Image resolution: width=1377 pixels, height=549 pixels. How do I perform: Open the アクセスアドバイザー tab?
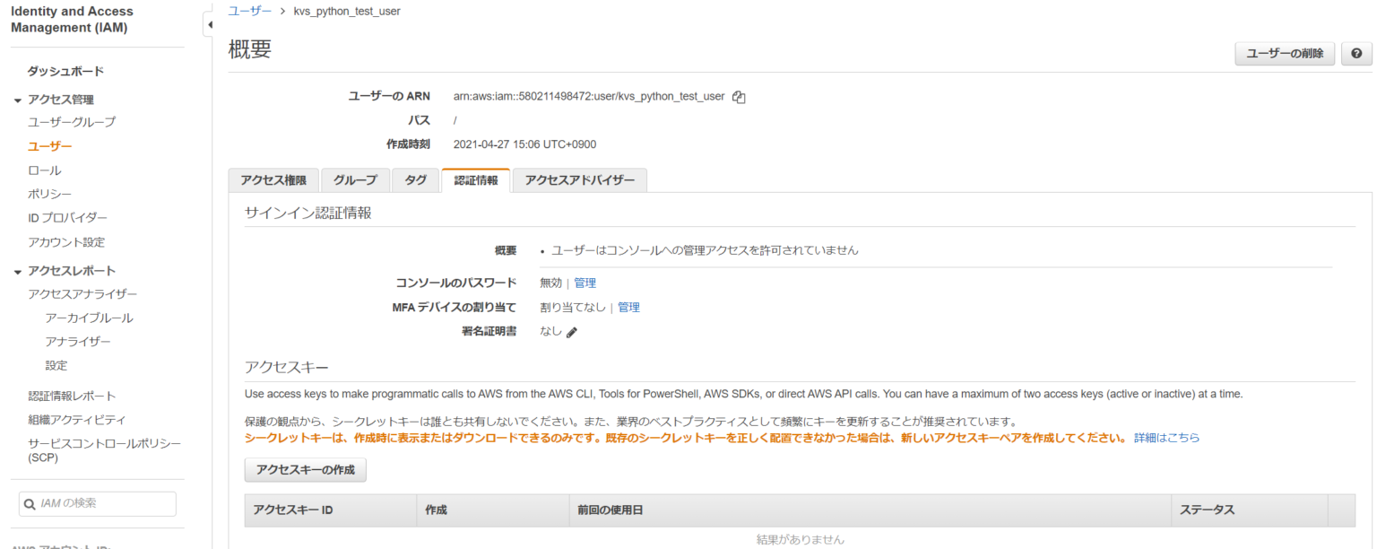[x=580, y=180]
